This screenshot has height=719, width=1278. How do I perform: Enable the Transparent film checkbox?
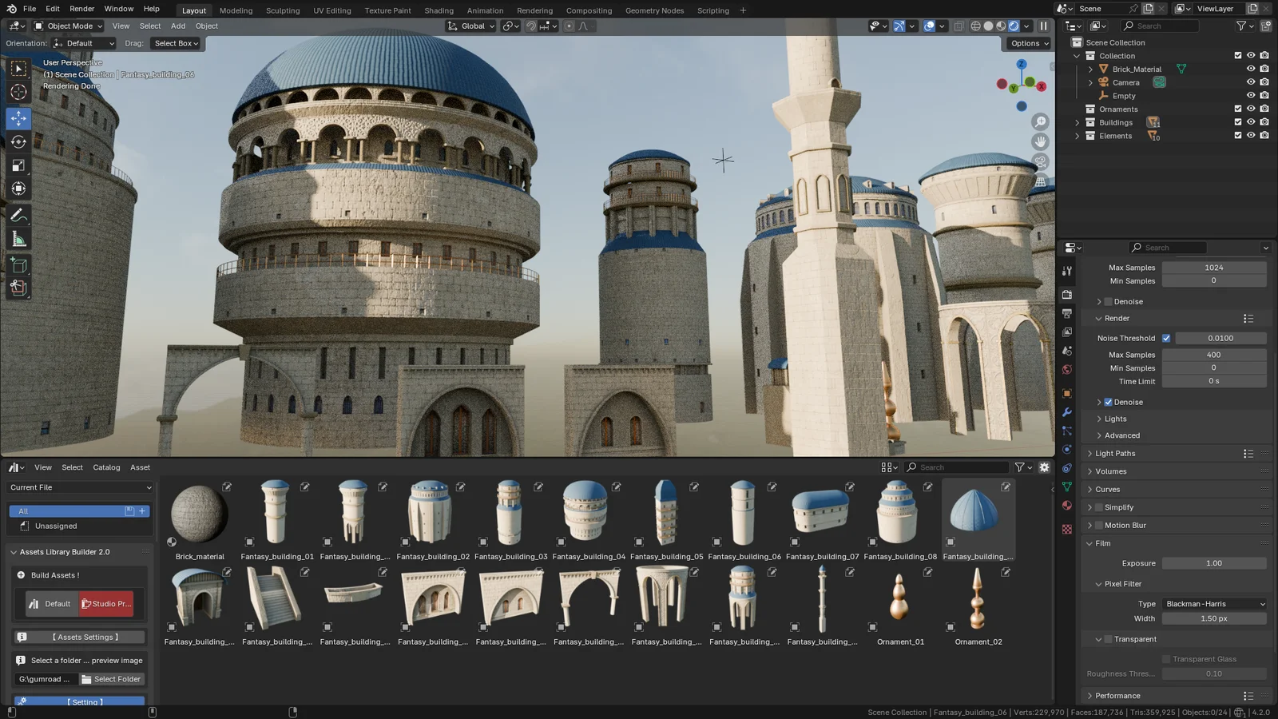pos(1109,639)
